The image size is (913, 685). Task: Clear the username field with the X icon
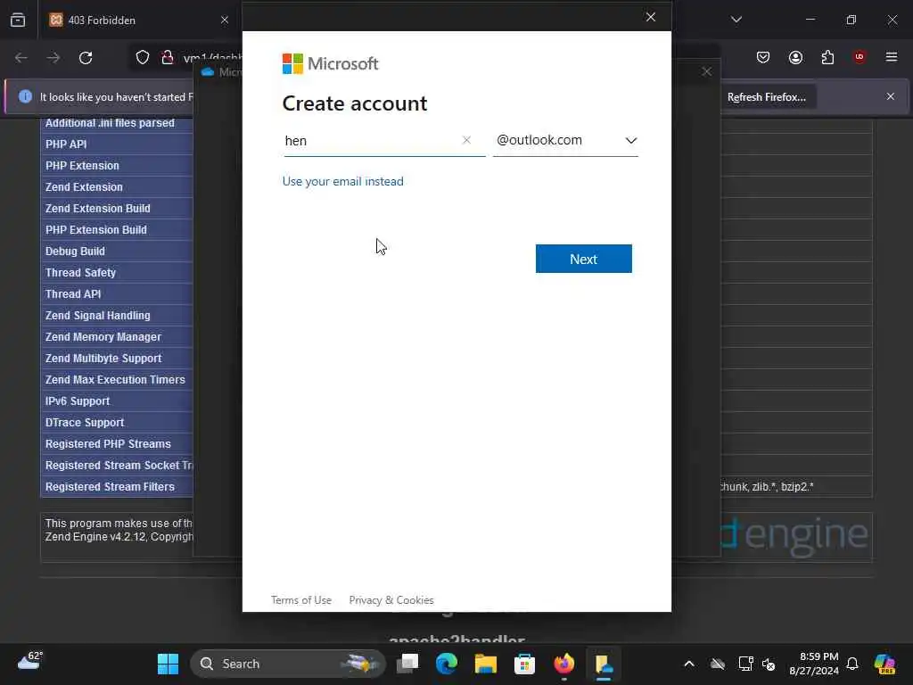[x=466, y=140]
